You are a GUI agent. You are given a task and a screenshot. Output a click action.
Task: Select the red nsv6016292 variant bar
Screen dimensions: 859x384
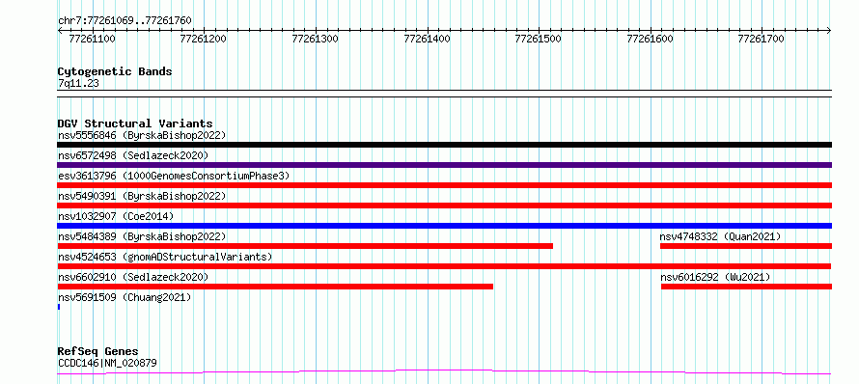[746, 287]
